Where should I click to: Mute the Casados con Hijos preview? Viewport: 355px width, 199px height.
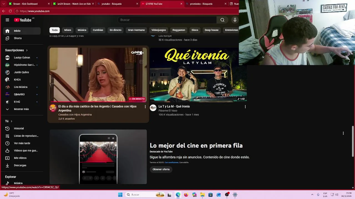pos(141,53)
